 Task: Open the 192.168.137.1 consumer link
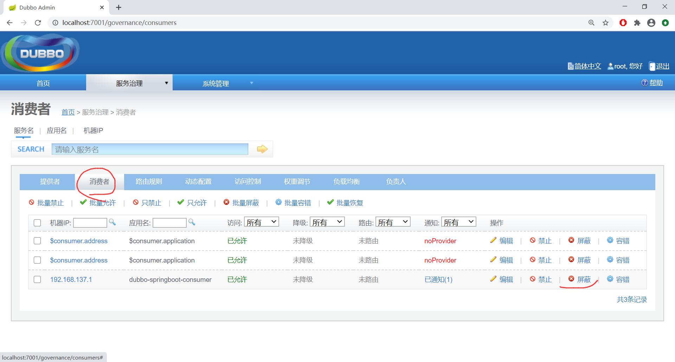(71, 280)
